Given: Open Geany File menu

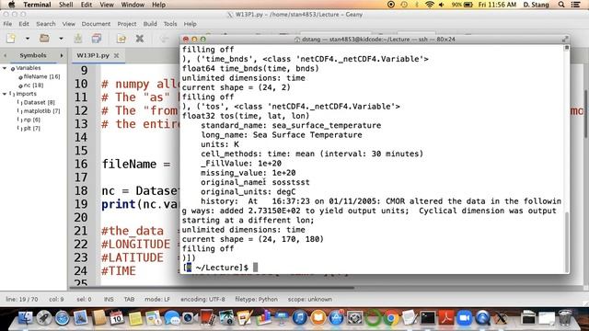Looking at the screenshot, I should coord(7,24).
